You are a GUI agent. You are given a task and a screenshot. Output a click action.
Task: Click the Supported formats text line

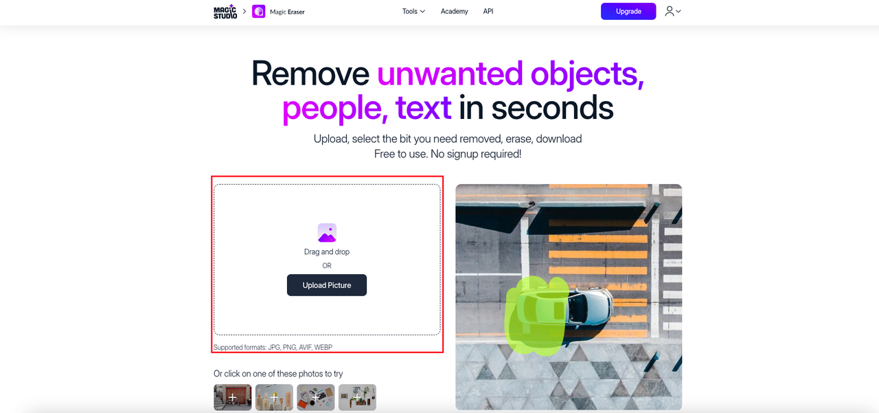click(x=273, y=348)
